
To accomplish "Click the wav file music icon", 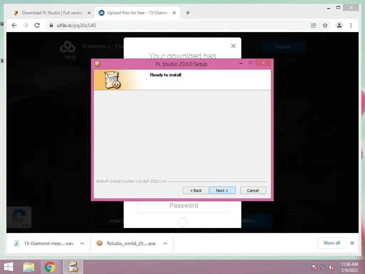I will (x=16, y=243).
